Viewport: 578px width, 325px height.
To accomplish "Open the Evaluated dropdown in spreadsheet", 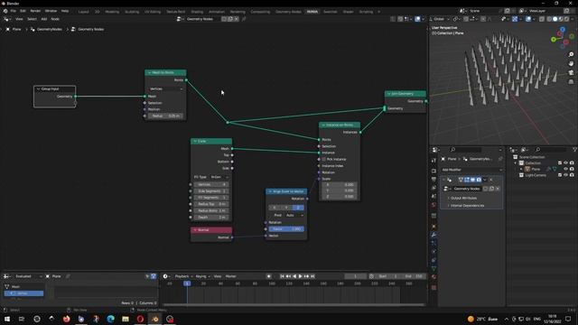I will point(28,276).
